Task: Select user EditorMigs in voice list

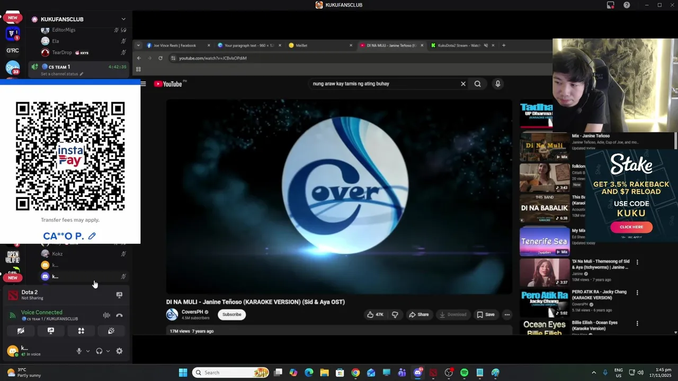Action: (84, 30)
